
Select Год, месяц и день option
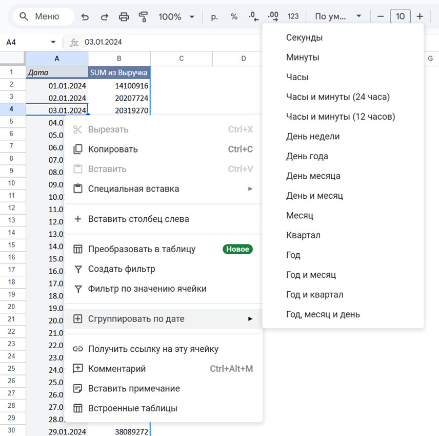tap(343, 315)
